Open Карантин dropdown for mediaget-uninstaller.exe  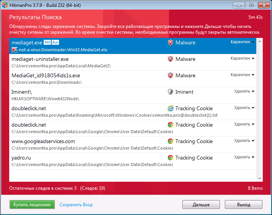[x=243, y=59]
